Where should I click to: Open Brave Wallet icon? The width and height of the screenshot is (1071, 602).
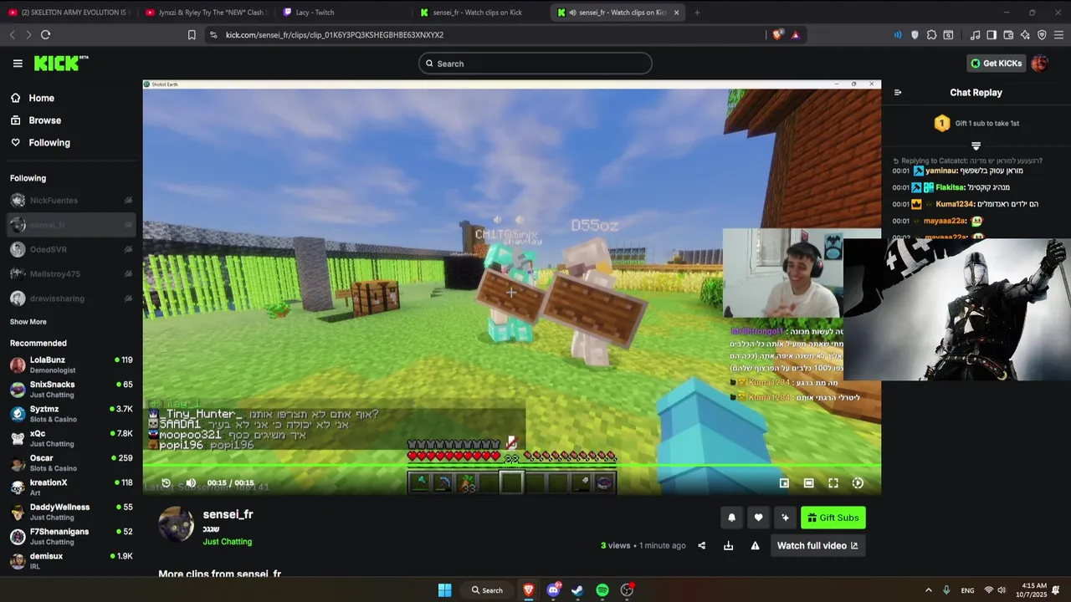1008,35
